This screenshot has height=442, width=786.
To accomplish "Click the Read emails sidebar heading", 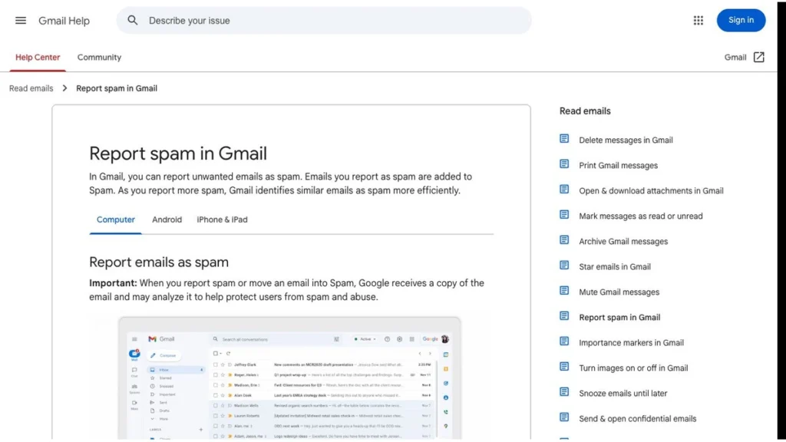I will tap(585, 111).
